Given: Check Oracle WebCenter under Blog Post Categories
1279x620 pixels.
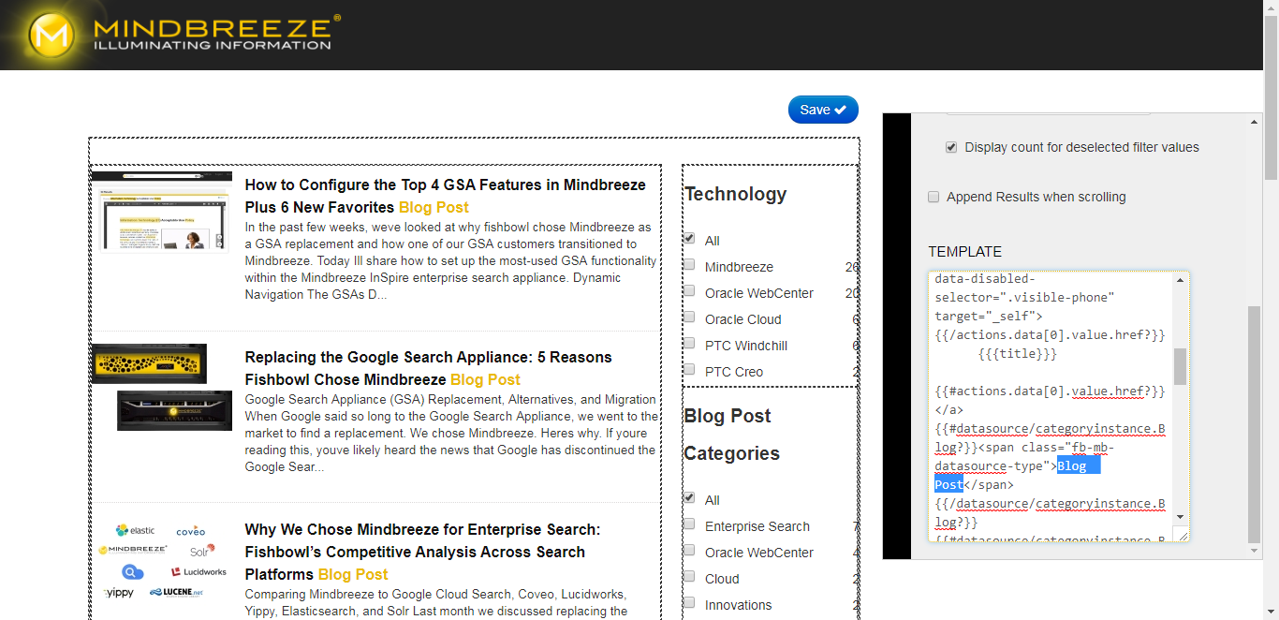Looking at the screenshot, I should tap(689, 551).
